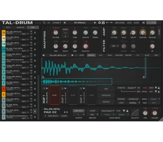Click the ADD map button

[106, 89]
